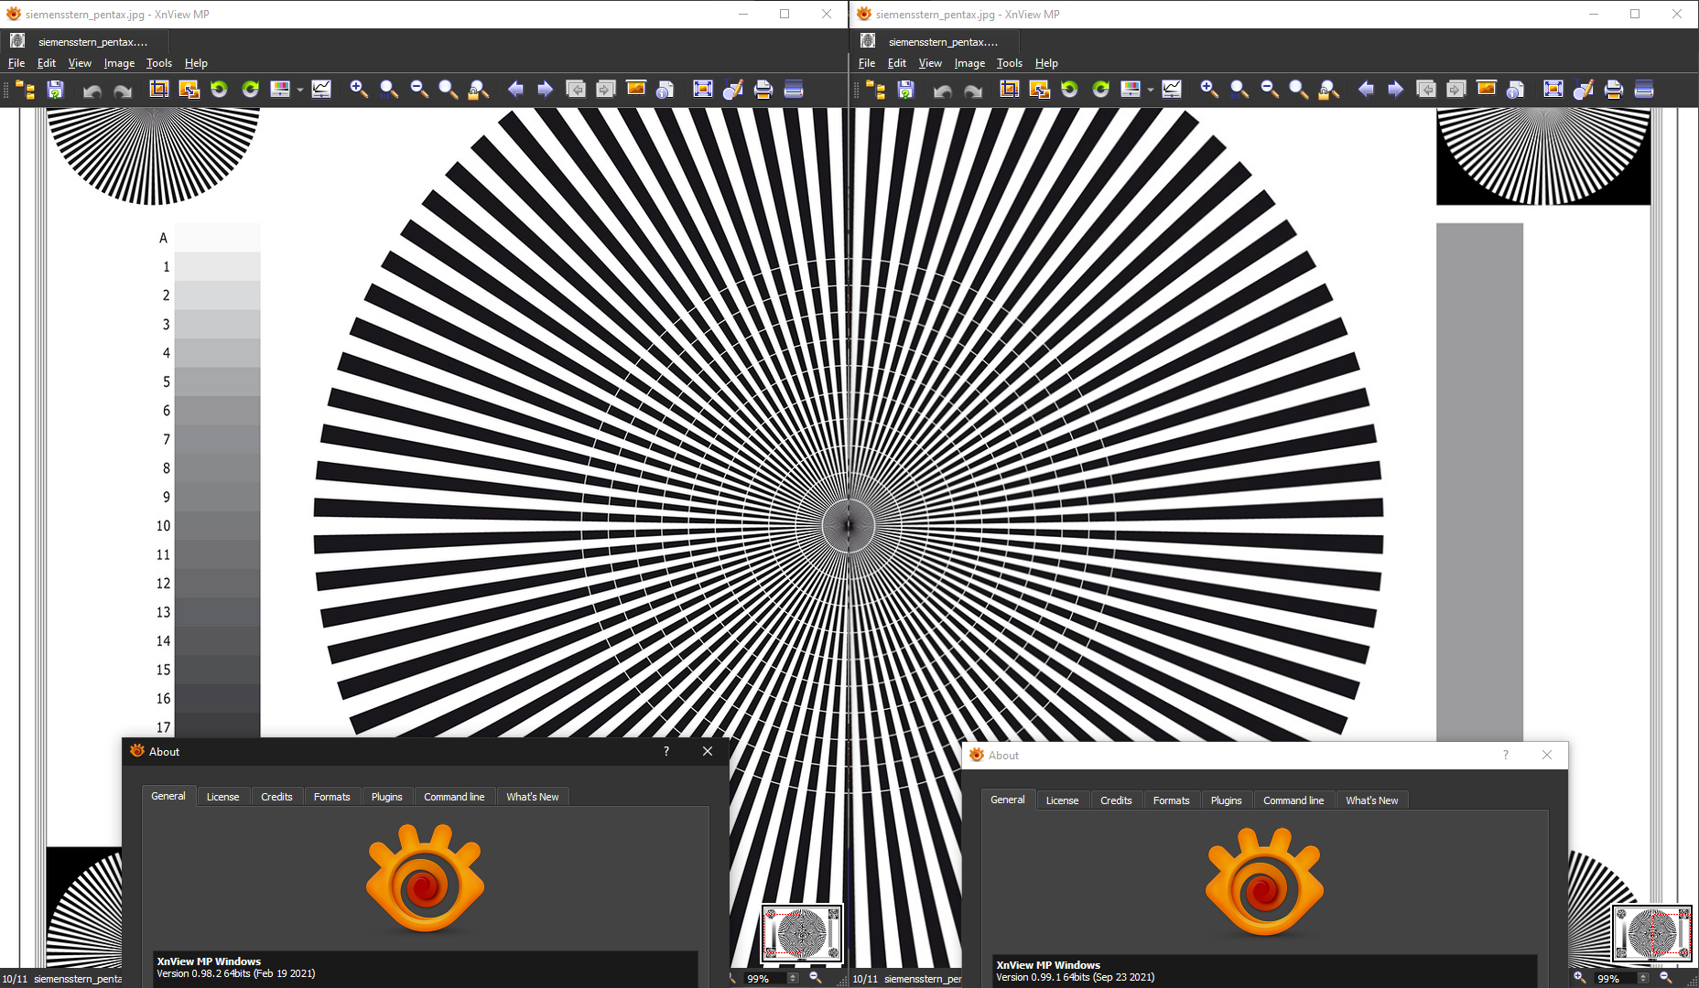Click help question mark in left About dialog
Image resolution: width=1699 pixels, height=988 pixels.
tap(666, 751)
